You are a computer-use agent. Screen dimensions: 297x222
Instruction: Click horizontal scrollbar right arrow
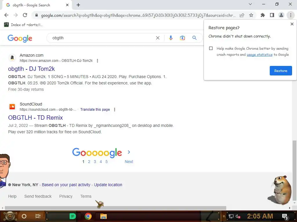(x=290, y=208)
